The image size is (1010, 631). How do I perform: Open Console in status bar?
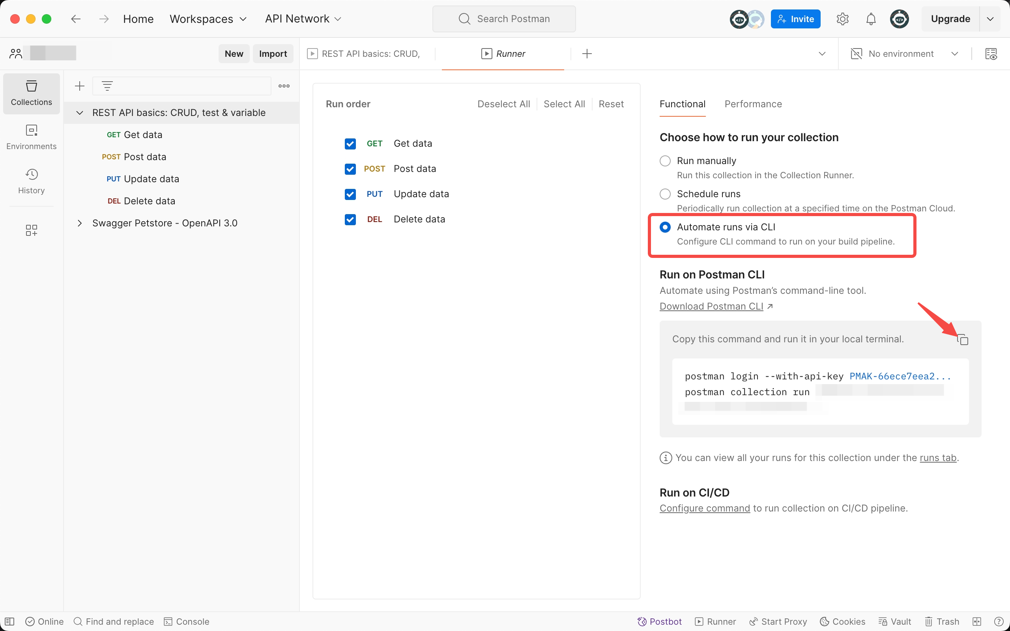click(x=186, y=622)
